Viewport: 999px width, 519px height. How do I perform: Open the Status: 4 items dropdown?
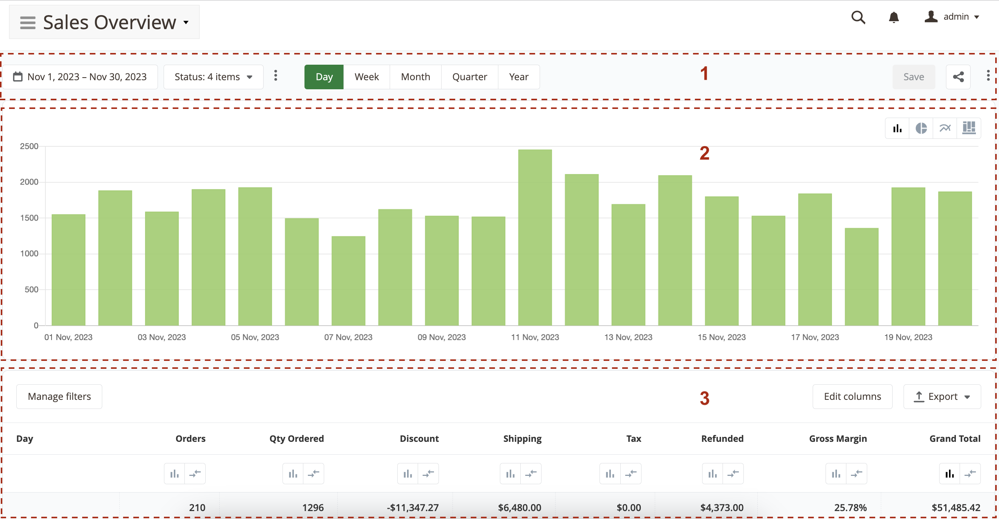tap(213, 77)
